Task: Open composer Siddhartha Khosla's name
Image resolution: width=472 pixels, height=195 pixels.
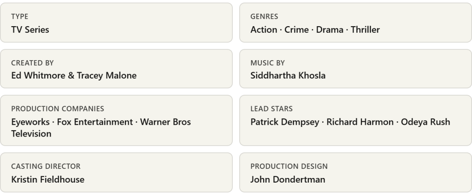Action: [288, 76]
